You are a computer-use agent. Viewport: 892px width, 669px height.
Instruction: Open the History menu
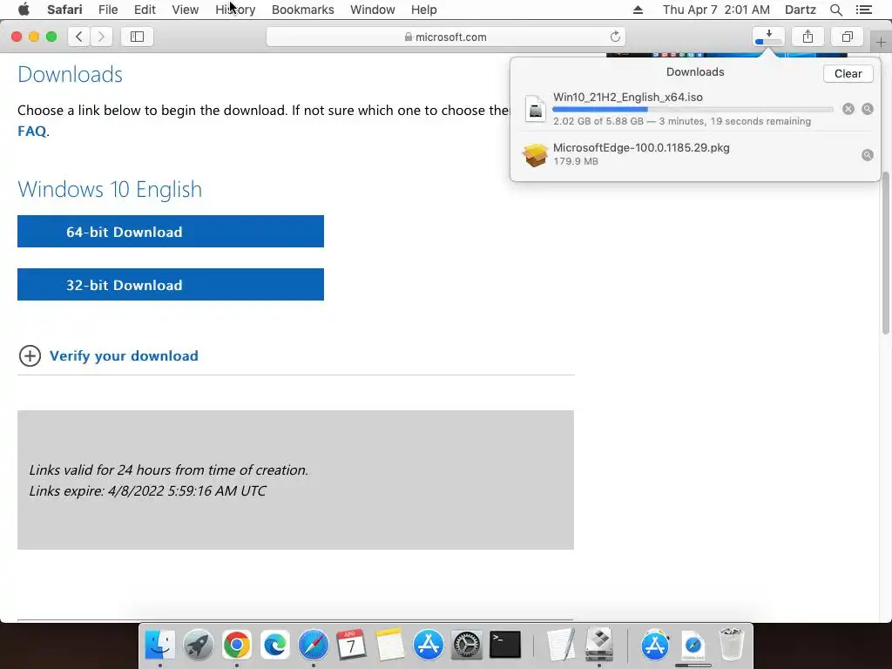point(235,10)
